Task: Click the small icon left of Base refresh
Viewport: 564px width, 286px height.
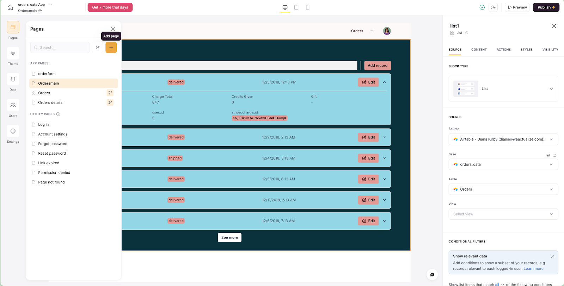Action: (x=548, y=155)
